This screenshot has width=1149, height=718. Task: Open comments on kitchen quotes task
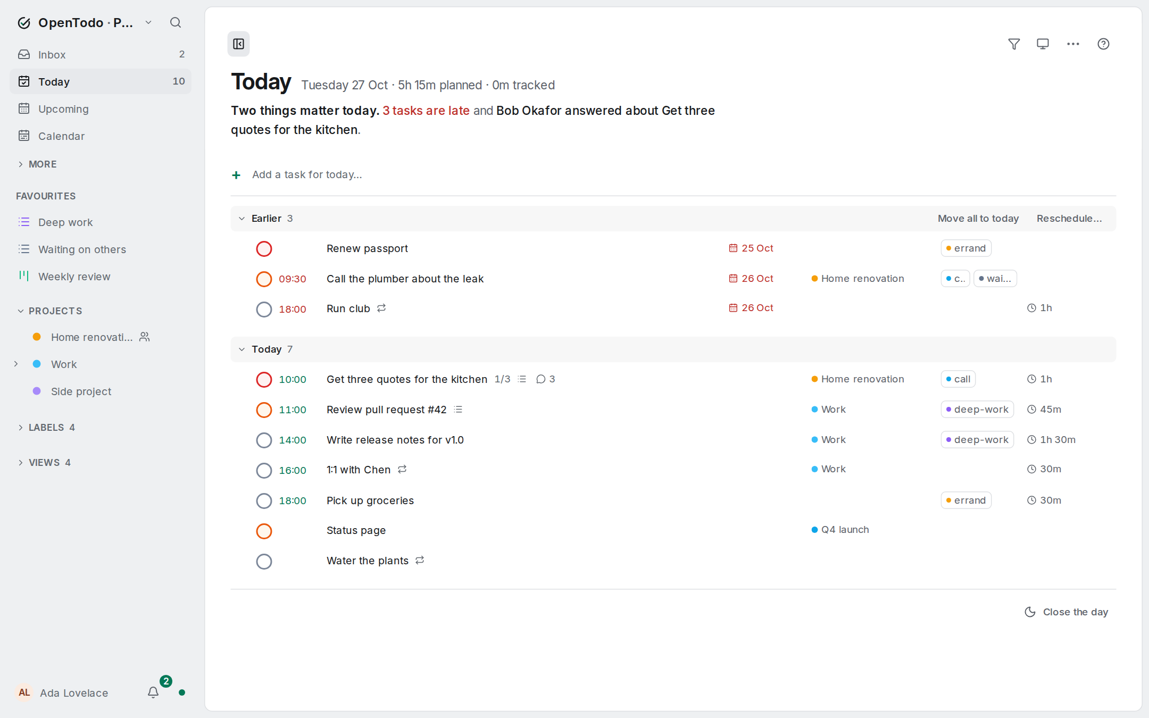(545, 379)
